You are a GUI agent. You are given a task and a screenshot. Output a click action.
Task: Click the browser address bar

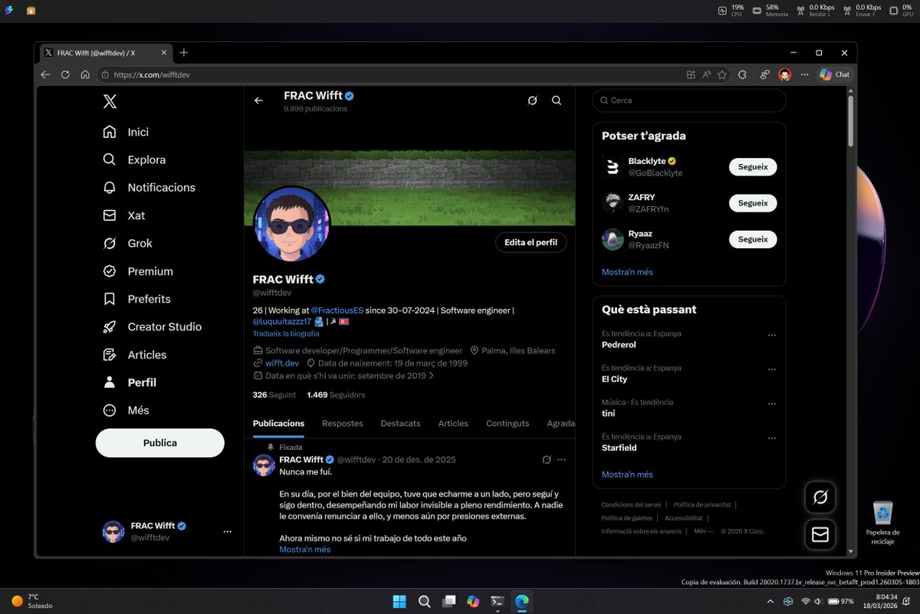click(x=391, y=74)
